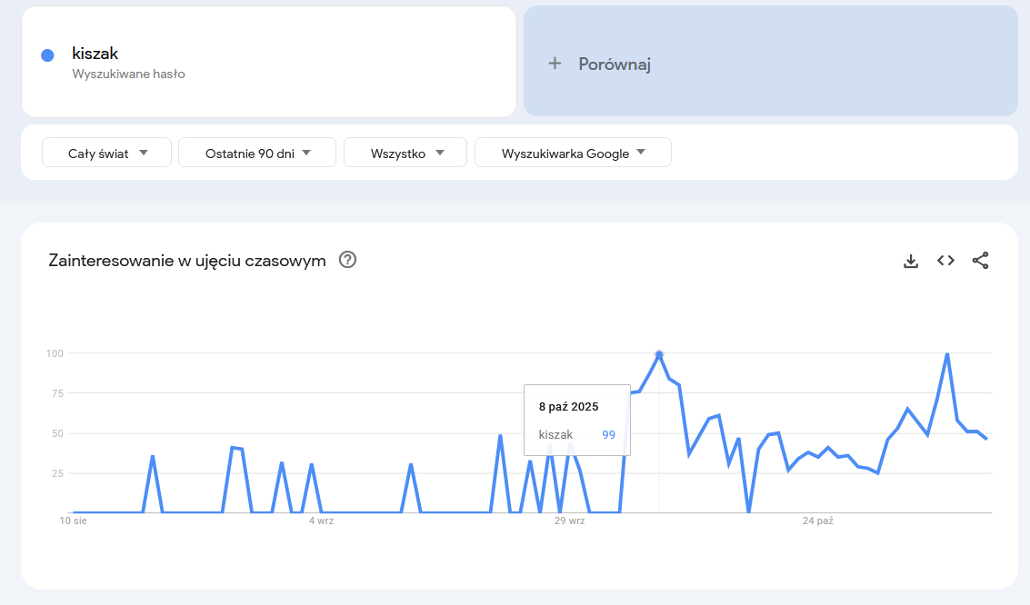
Task: Click the highlighted peak point for 8 paź
Action: (x=659, y=354)
